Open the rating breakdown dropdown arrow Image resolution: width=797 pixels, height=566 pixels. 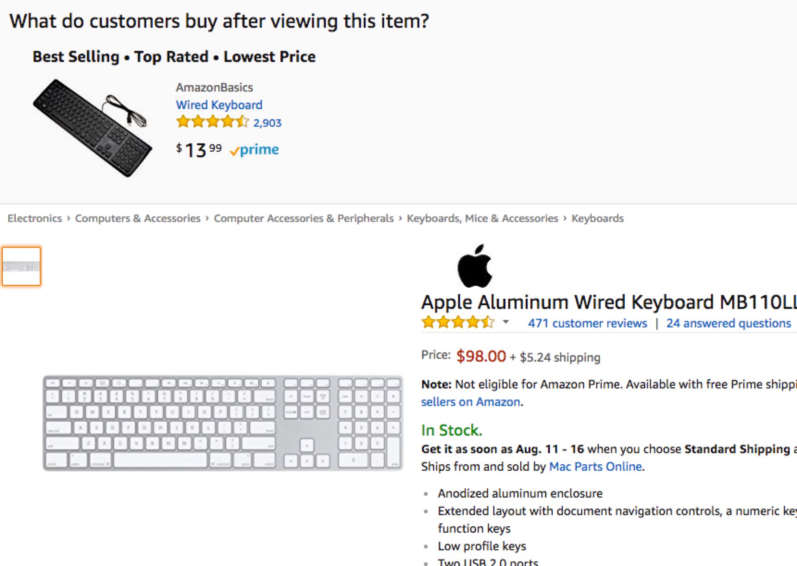[506, 322]
